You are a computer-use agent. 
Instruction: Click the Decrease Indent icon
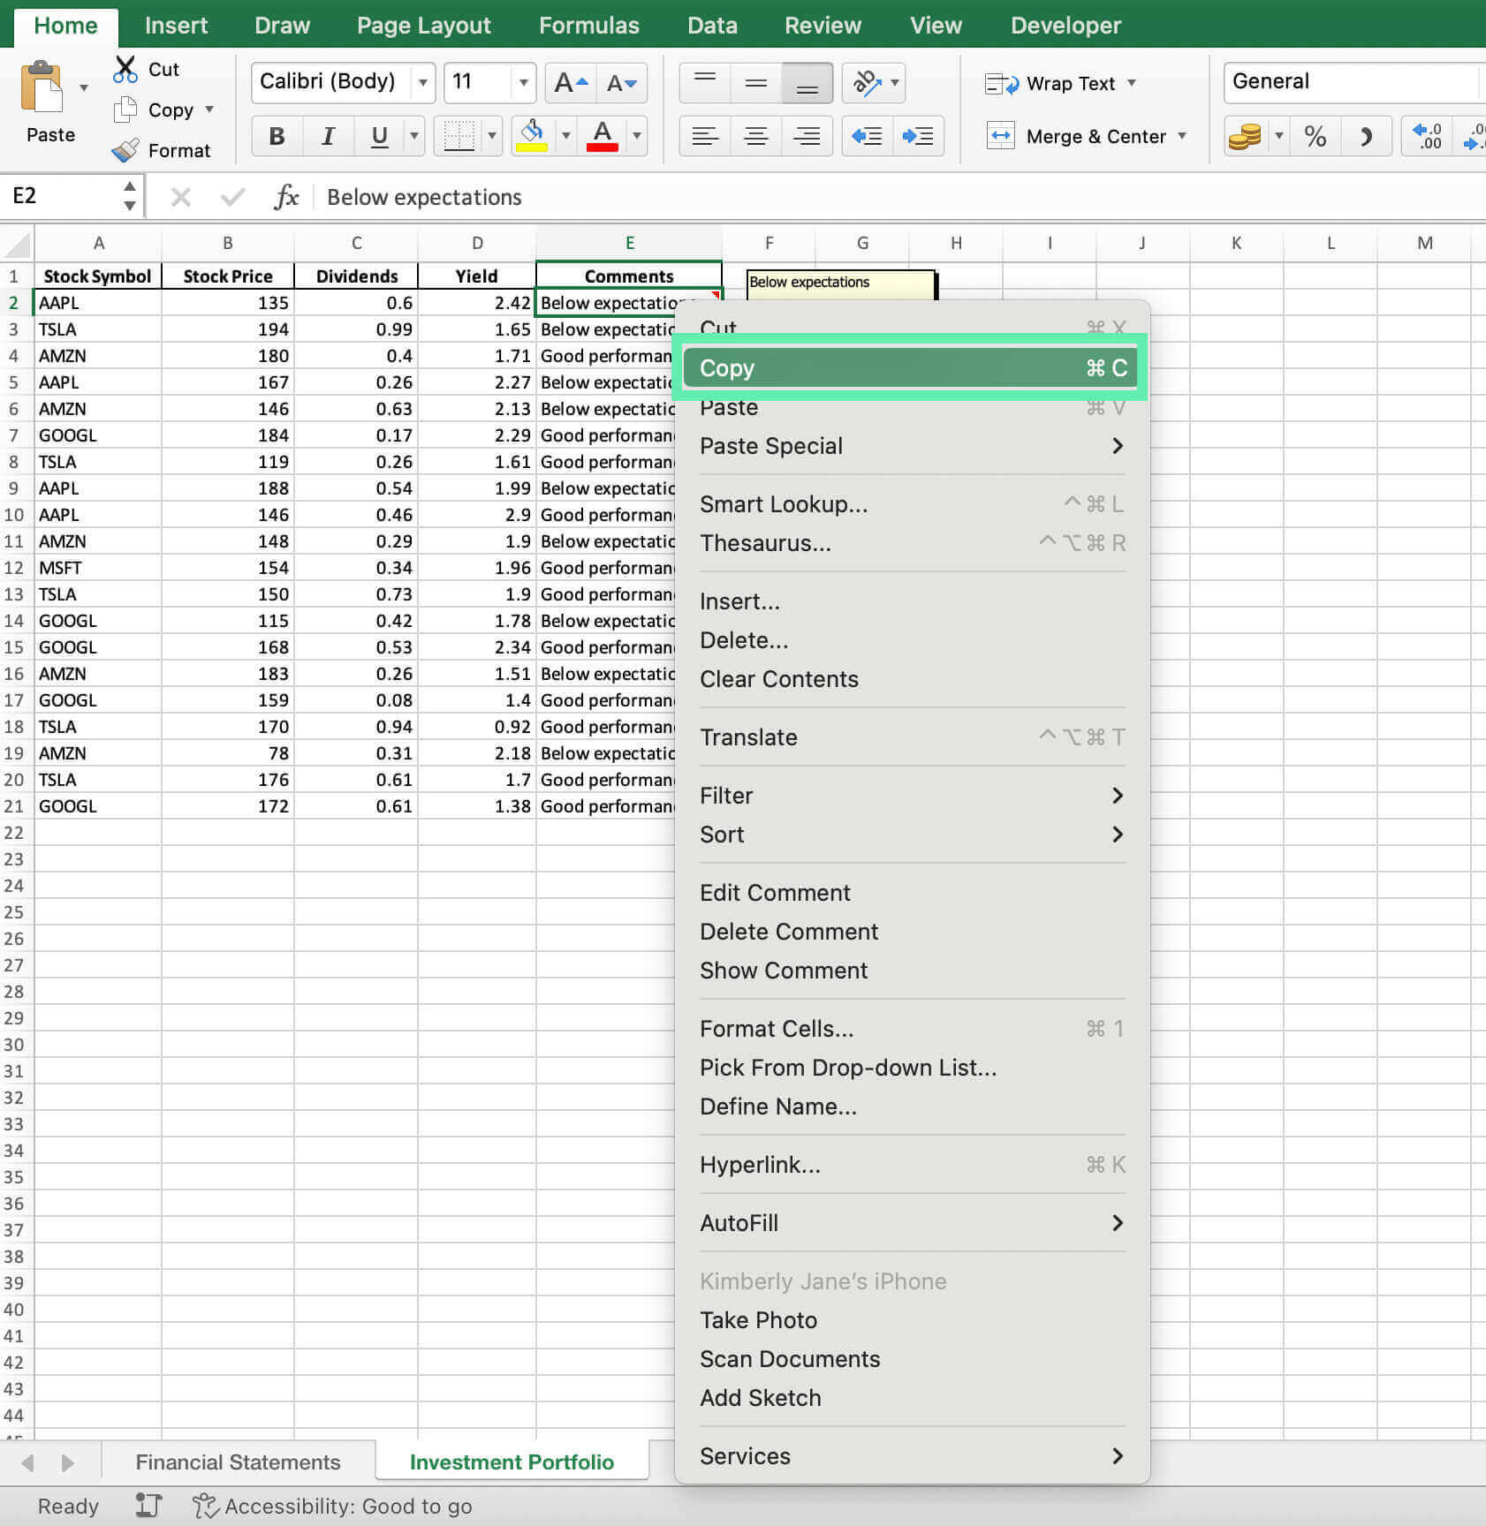click(x=867, y=136)
